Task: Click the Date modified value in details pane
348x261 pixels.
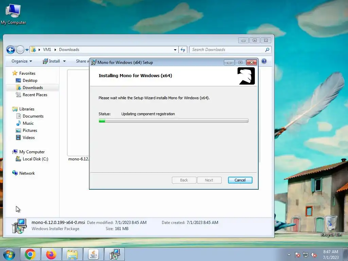Action: point(131,223)
